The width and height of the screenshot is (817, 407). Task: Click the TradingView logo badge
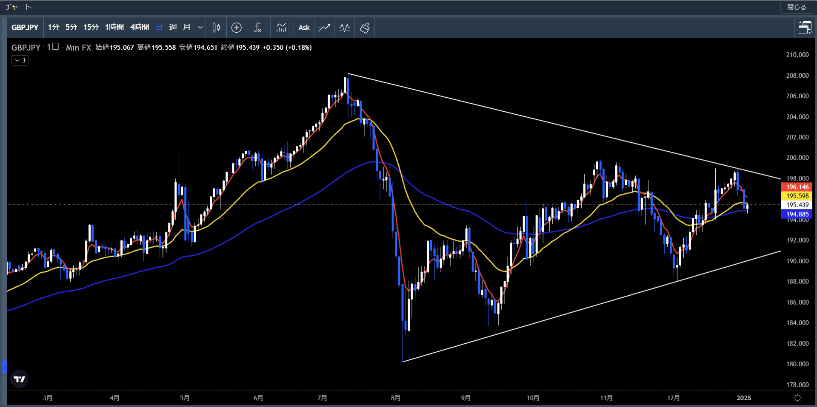pyautogui.click(x=19, y=379)
